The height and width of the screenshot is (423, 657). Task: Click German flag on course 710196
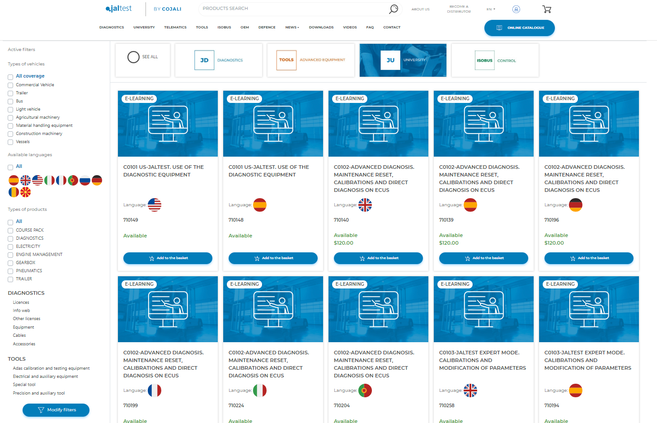click(576, 205)
